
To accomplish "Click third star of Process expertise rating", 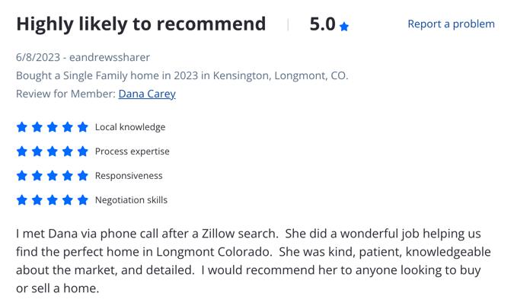I will point(53,151).
